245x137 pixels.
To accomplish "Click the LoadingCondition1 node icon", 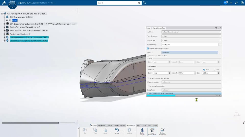I will tap(7, 37).
